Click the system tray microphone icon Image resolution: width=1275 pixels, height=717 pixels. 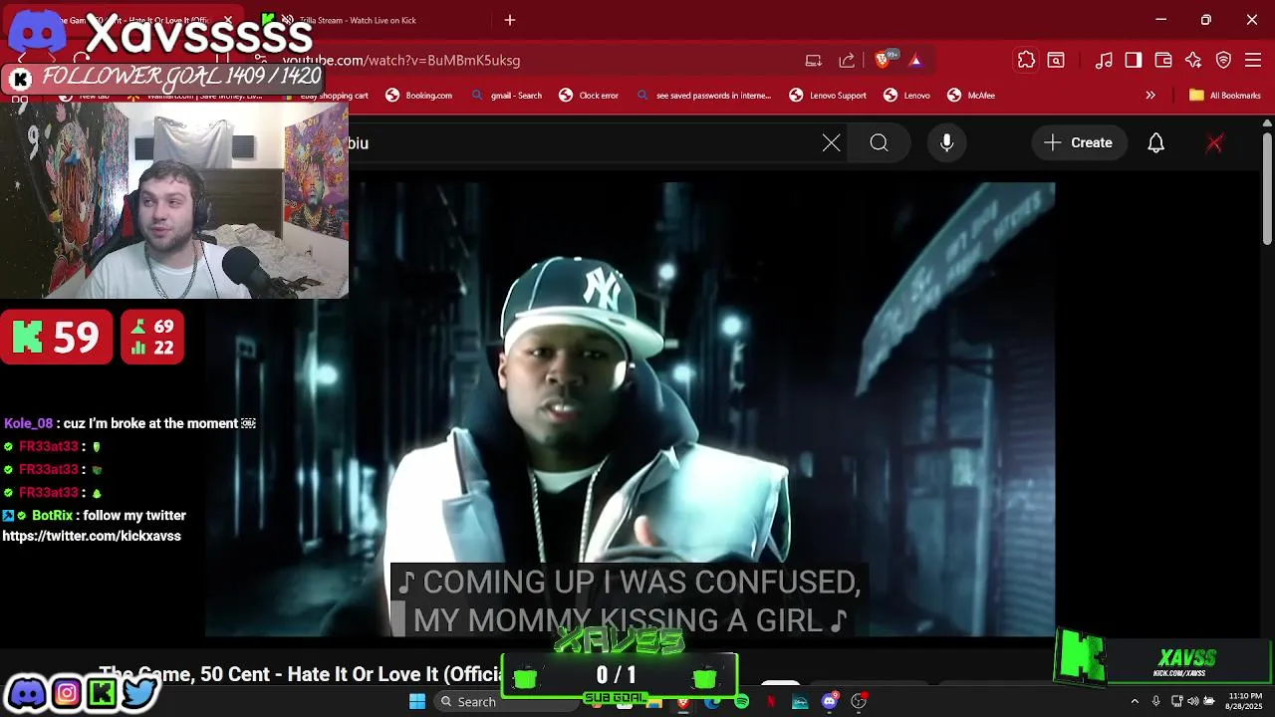point(1156,702)
